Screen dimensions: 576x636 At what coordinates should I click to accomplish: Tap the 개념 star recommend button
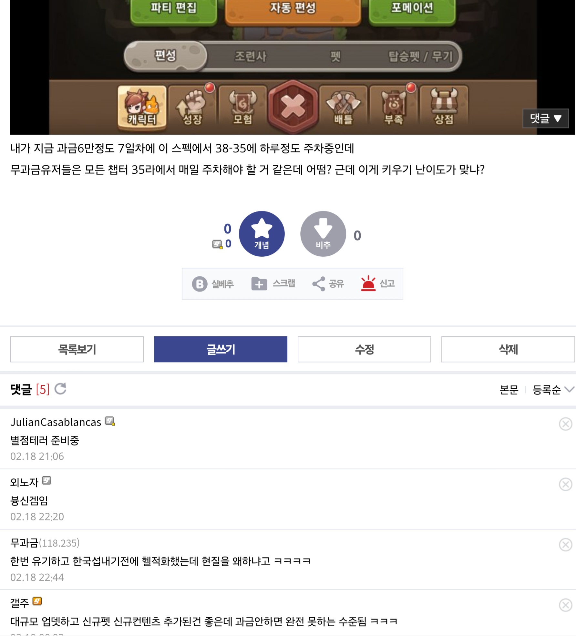tap(262, 234)
